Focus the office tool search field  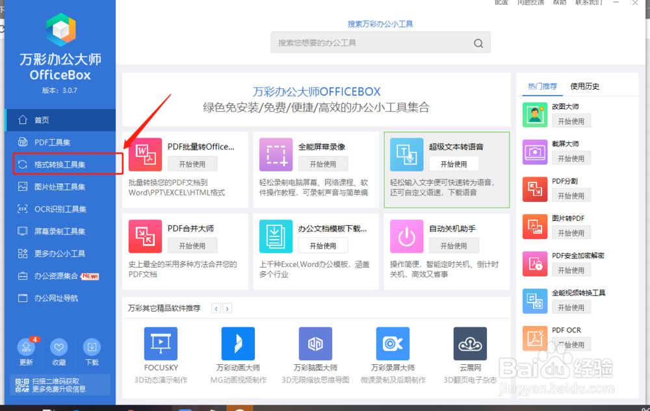[380, 43]
